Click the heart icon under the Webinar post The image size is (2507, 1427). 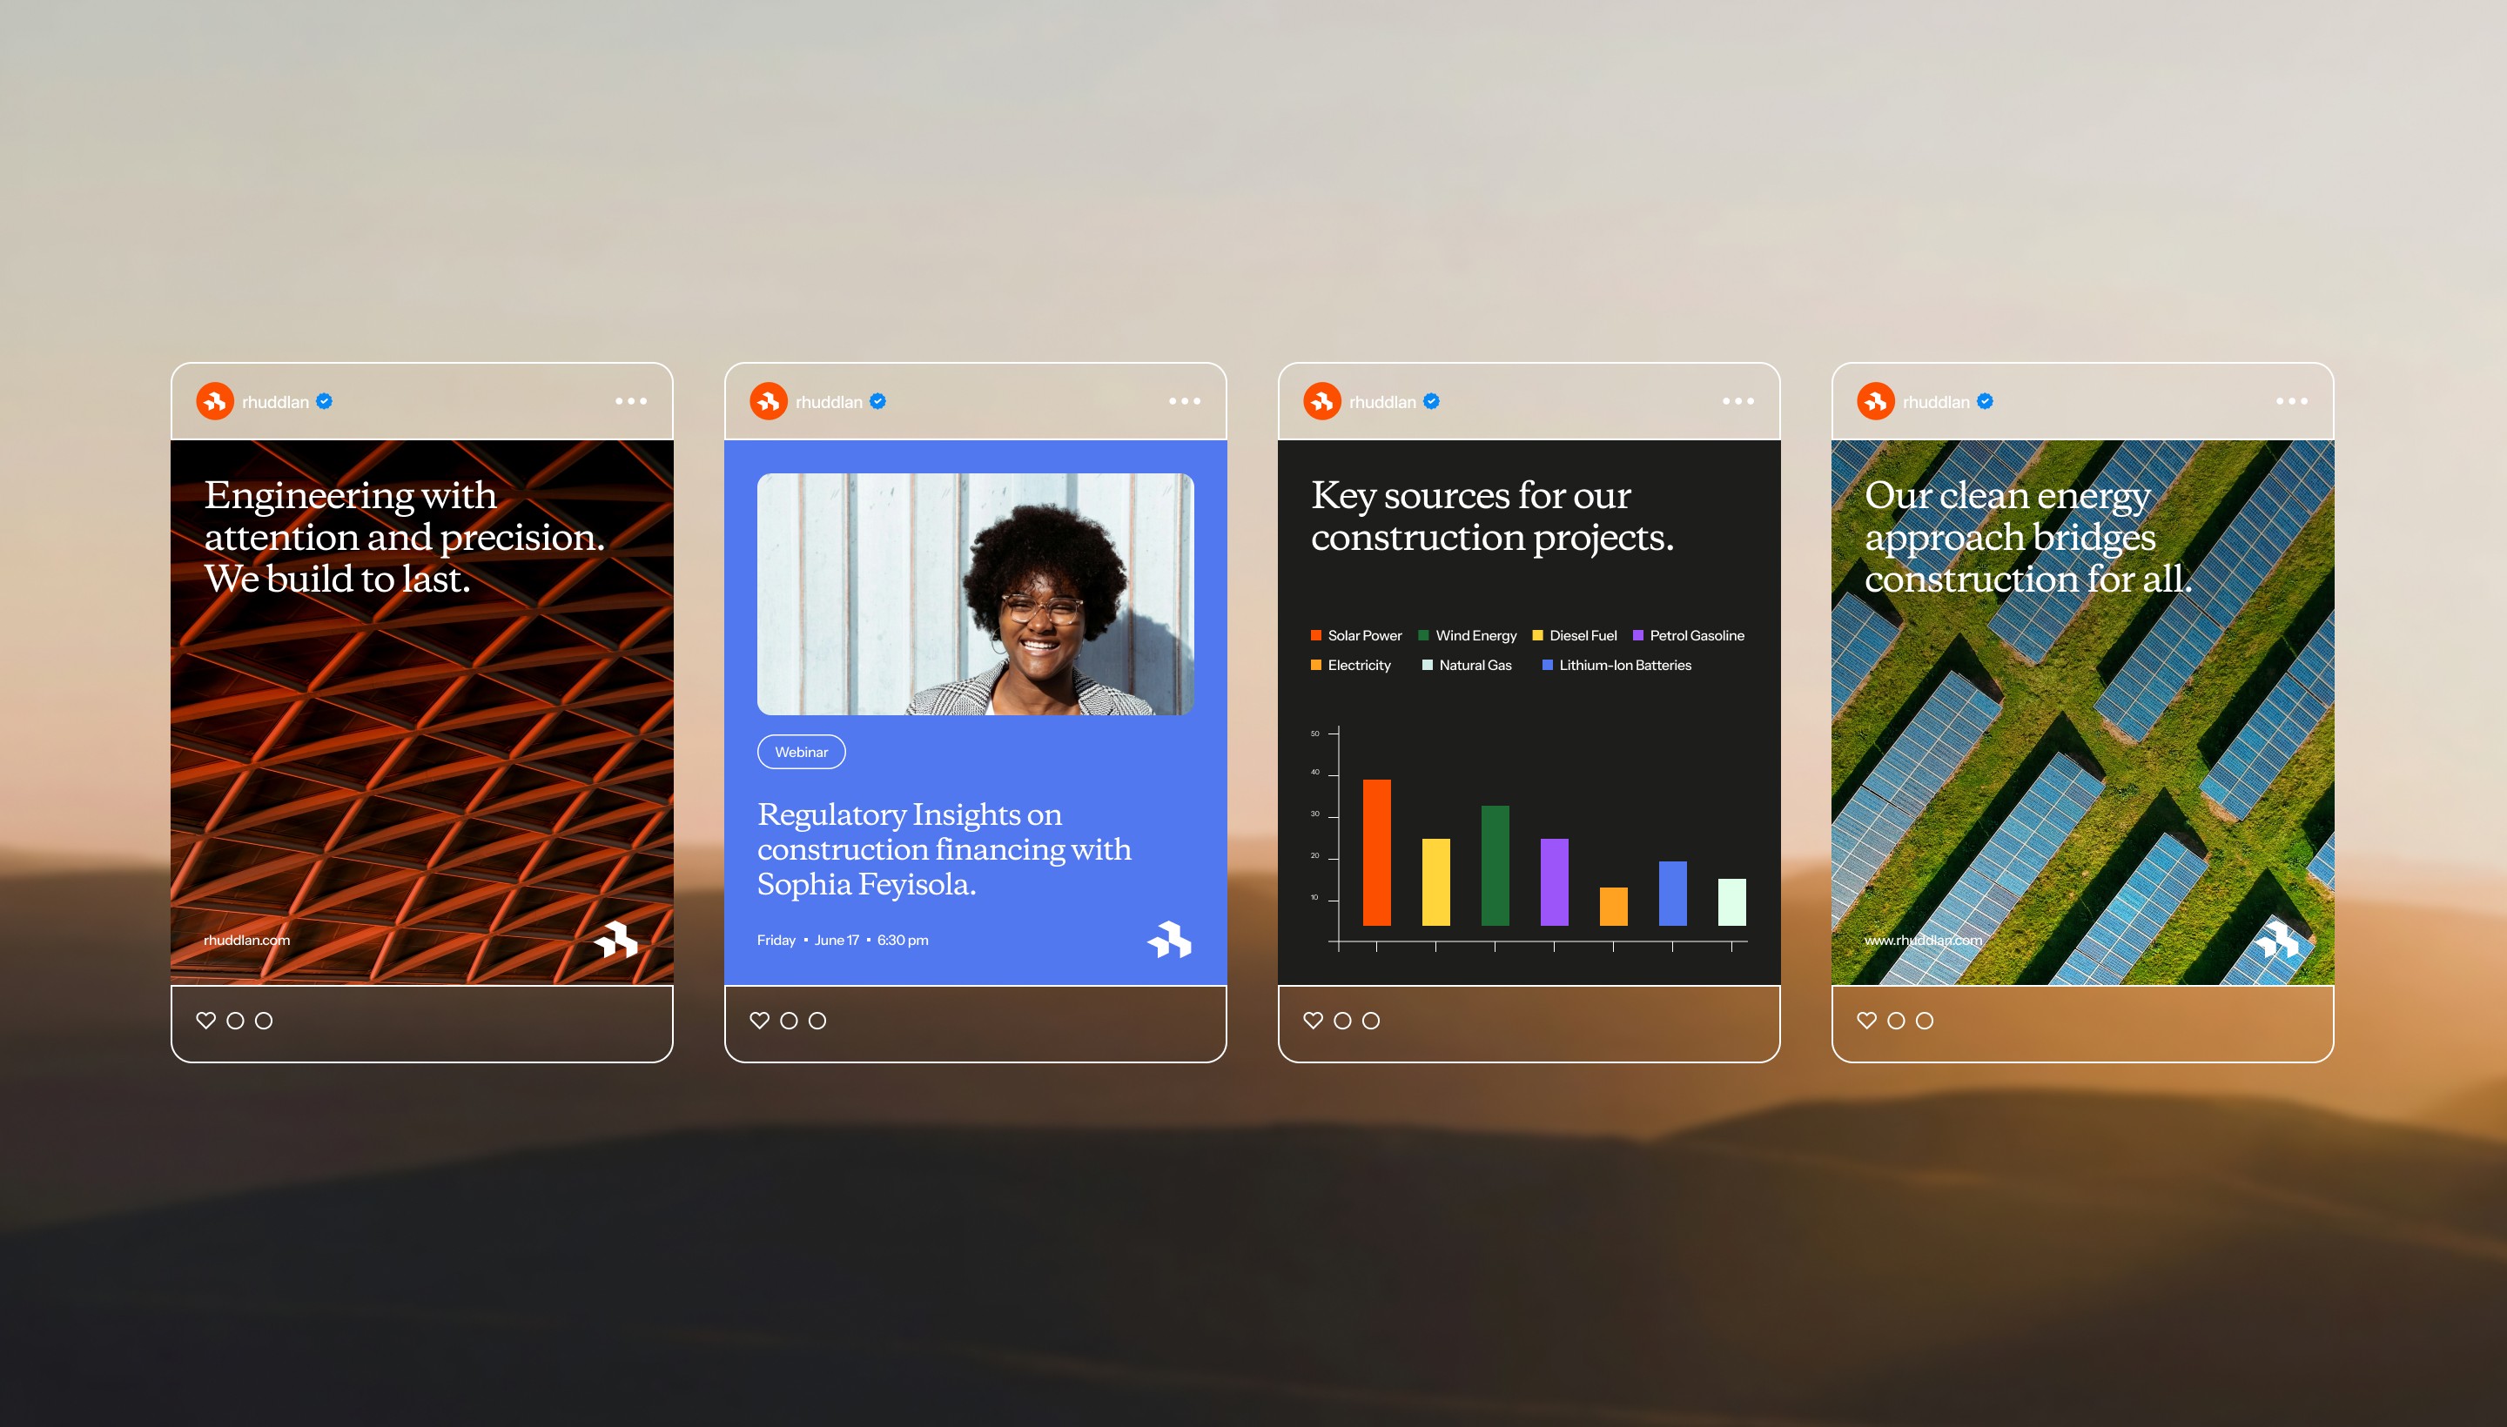[x=759, y=1021]
